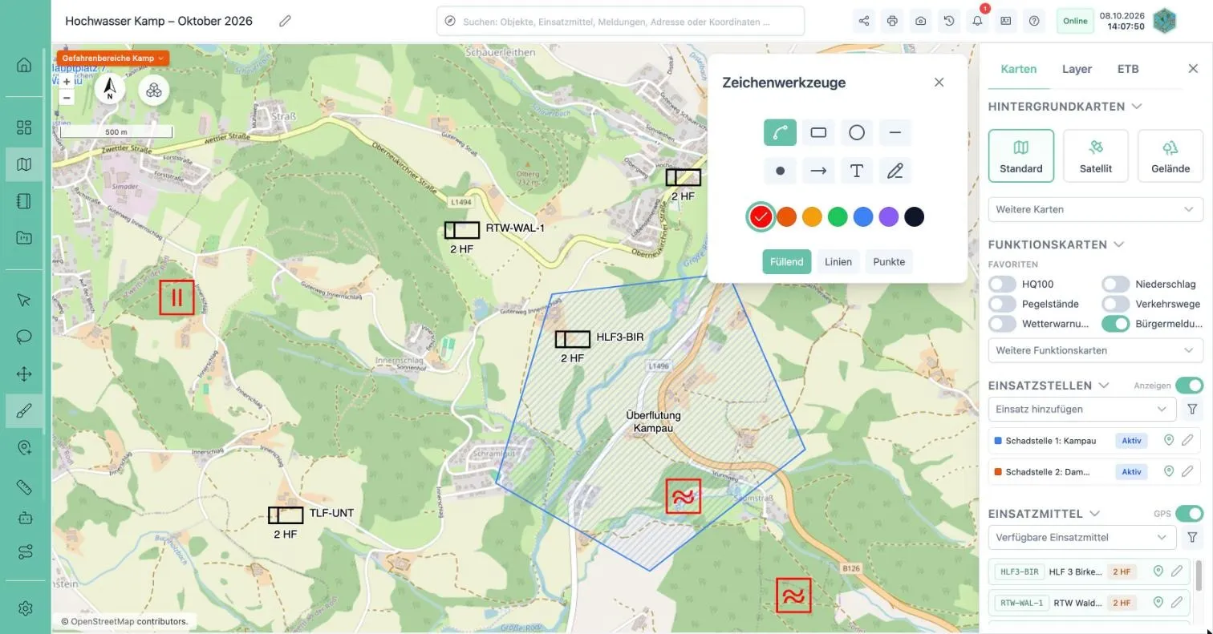The image size is (1213, 634).
Task: Choose the Gelände background map
Action: pyautogui.click(x=1170, y=155)
